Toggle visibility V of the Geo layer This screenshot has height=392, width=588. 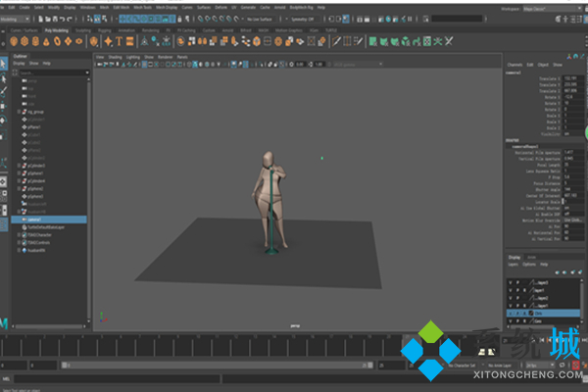click(x=509, y=322)
